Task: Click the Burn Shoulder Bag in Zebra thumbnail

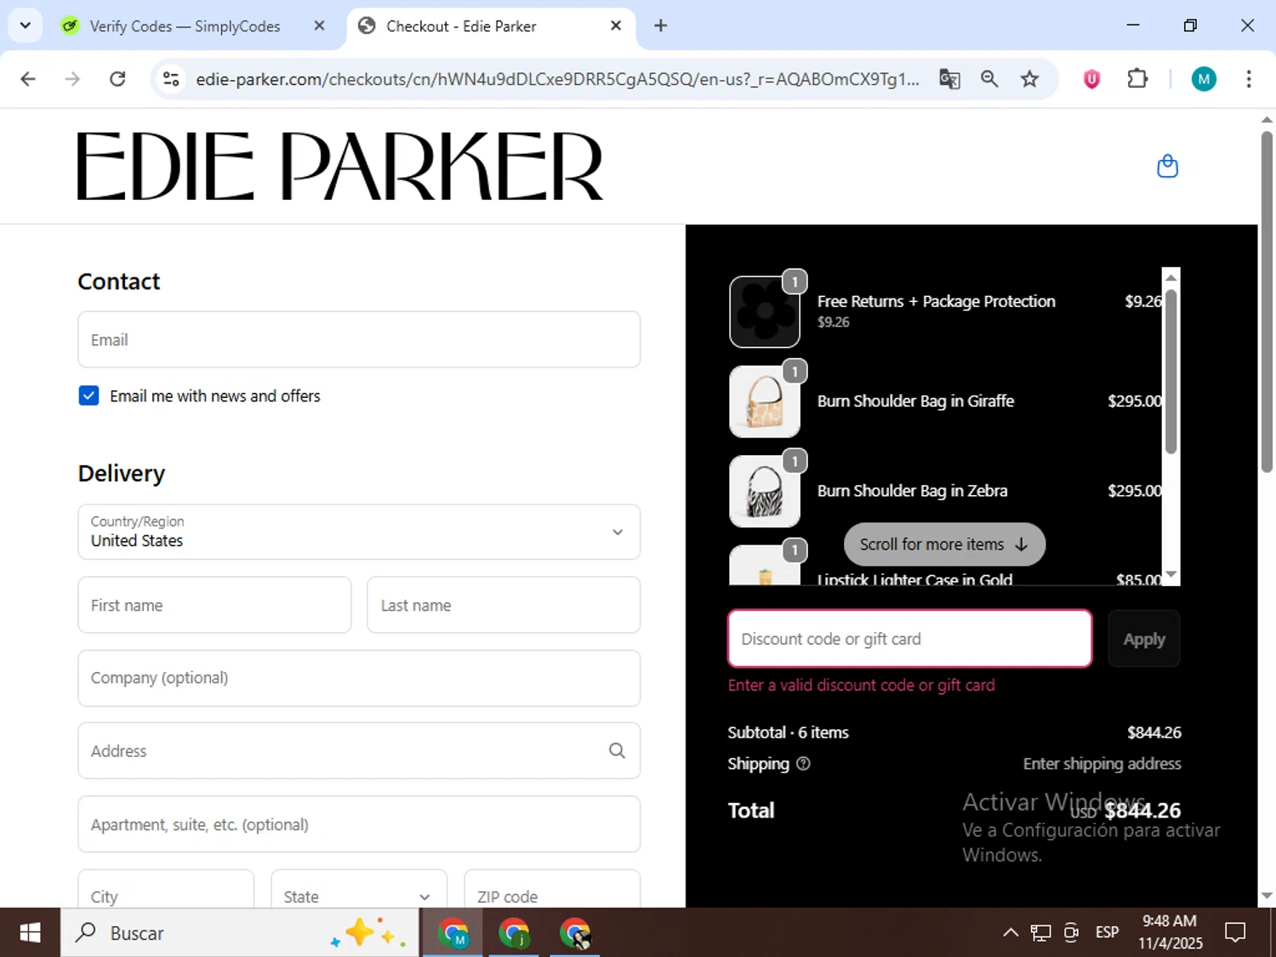Action: pyautogui.click(x=765, y=491)
